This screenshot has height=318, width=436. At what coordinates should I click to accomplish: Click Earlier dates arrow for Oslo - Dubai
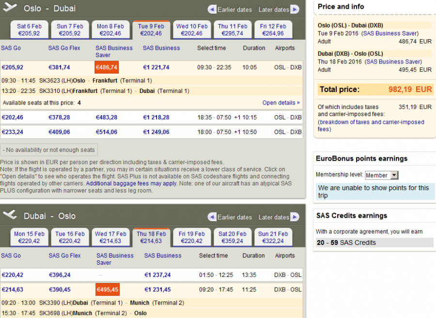212,9
